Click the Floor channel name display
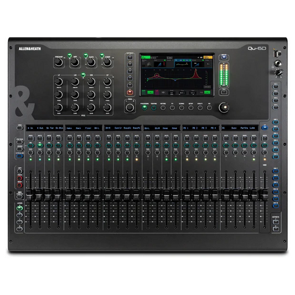 pos(88,128)
